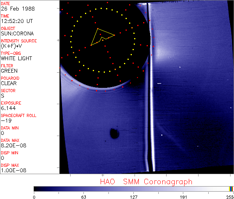Click the time value 12:52:20 UT

(16, 21)
